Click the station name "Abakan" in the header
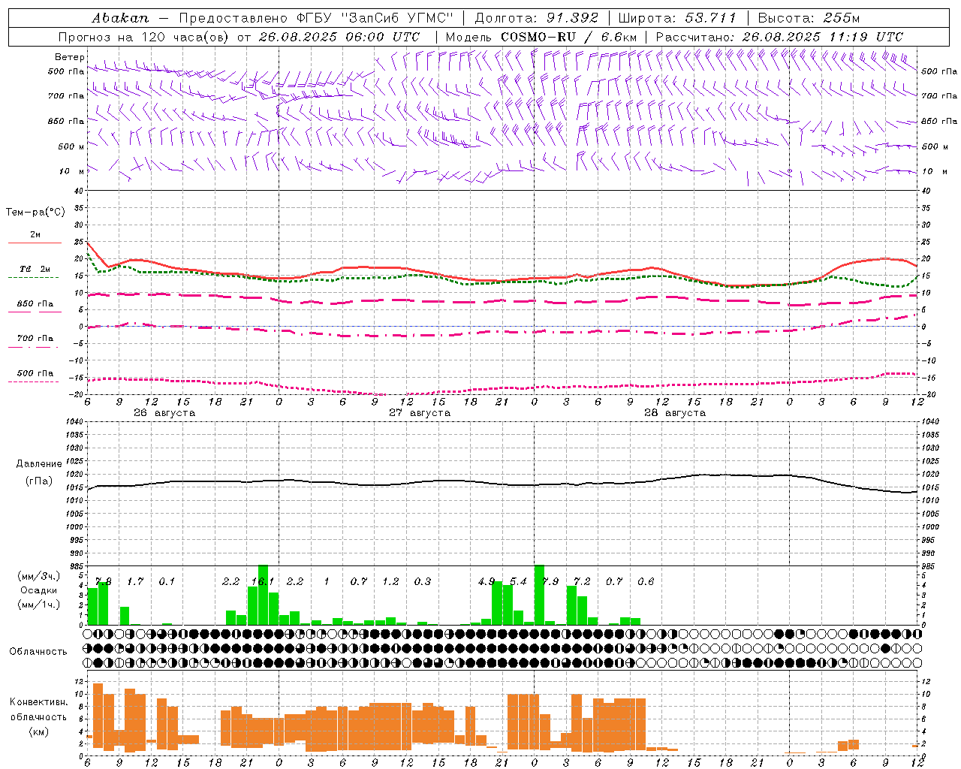Image resolution: width=961 pixels, height=769 pixels. click(x=120, y=18)
